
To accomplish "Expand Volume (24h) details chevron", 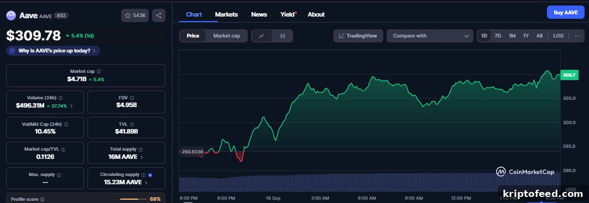I will click(72, 106).
